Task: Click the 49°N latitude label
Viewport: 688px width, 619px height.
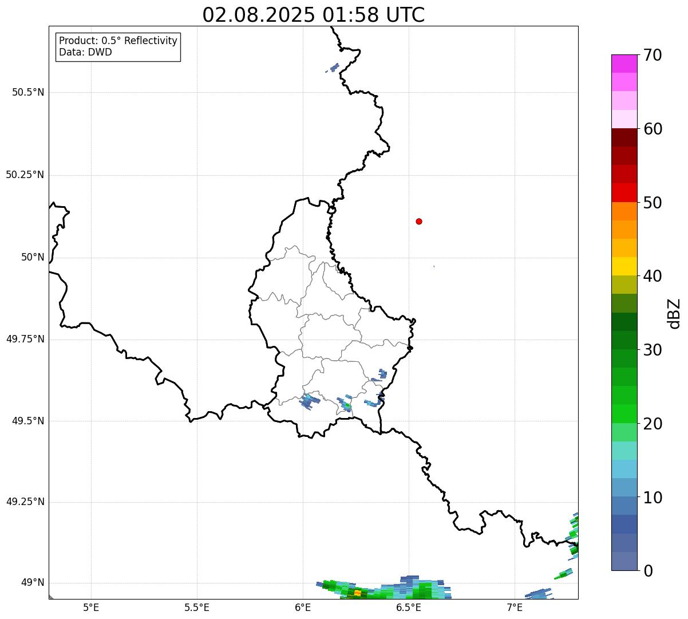Action: pyautogui.click(x=33, y=583)
